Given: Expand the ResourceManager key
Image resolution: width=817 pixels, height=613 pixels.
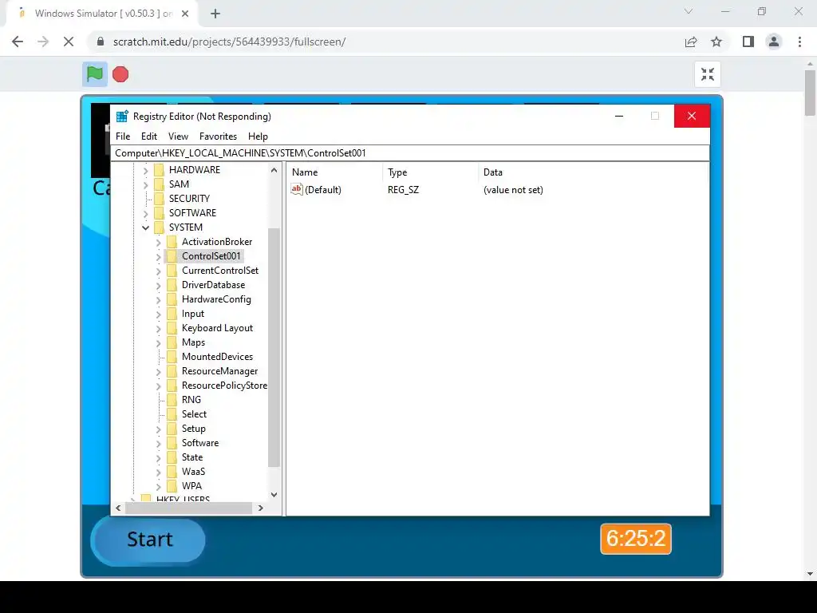Looking at the screenshot, I should click(159, 372).
